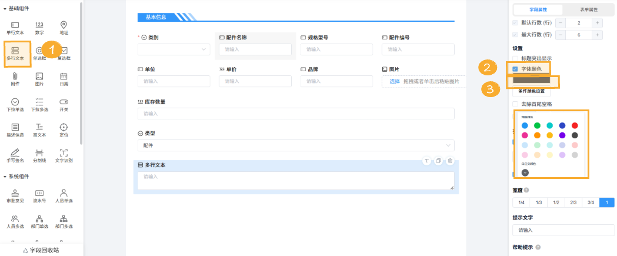Check the 去除首尾空格 option
617x256 pixels.
(516, 104)
